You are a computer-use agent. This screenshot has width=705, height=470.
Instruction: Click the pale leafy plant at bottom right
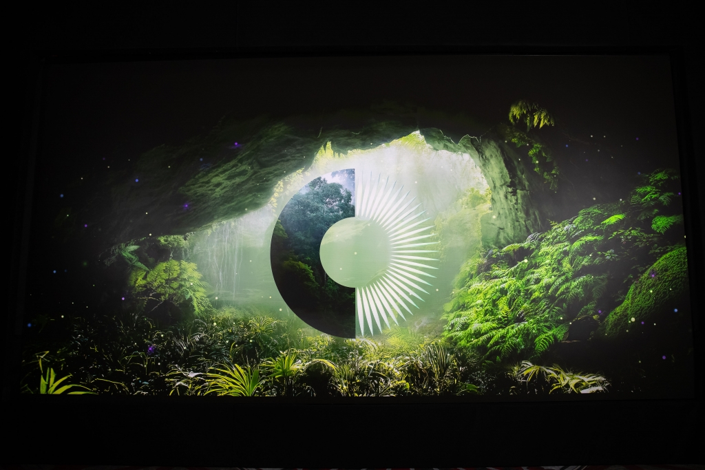coord(565,378)
